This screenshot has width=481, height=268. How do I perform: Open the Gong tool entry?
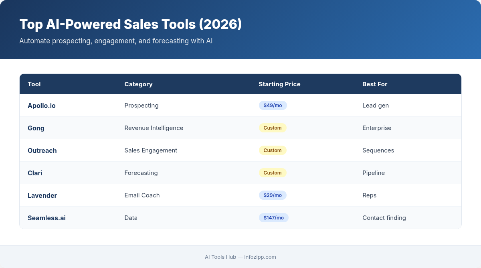tap(36, 128)
